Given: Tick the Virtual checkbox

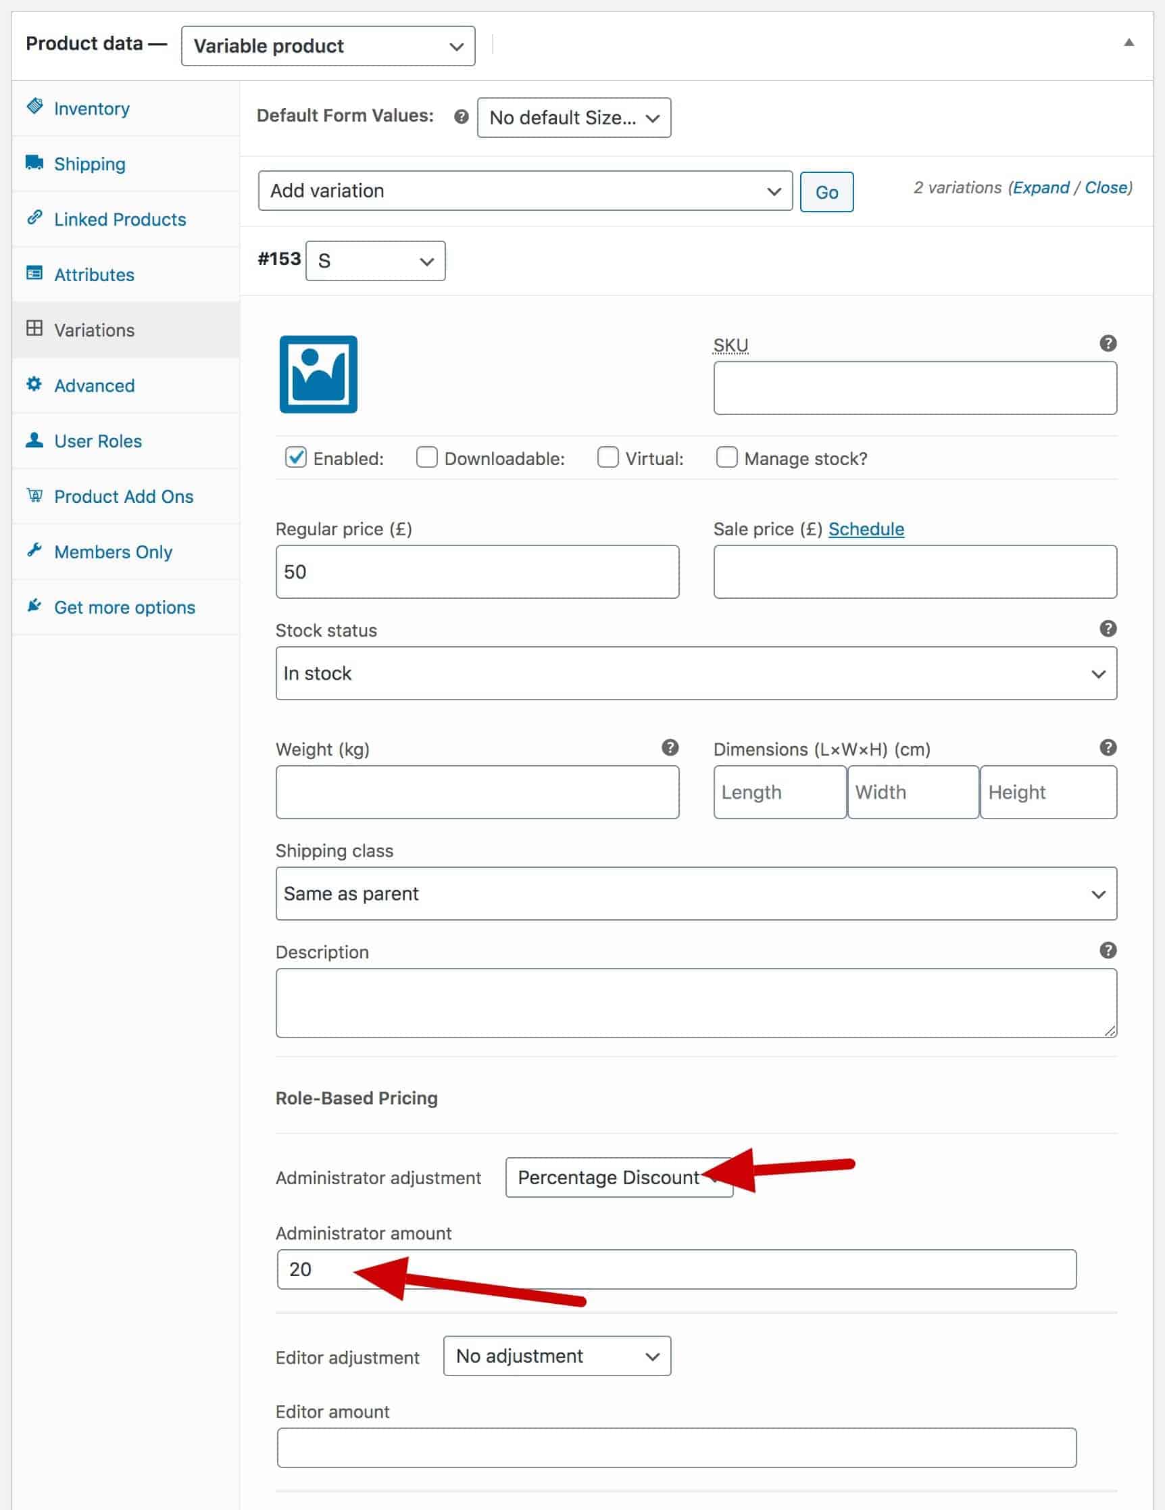Looking at the screenshot, I should point(608,457).
